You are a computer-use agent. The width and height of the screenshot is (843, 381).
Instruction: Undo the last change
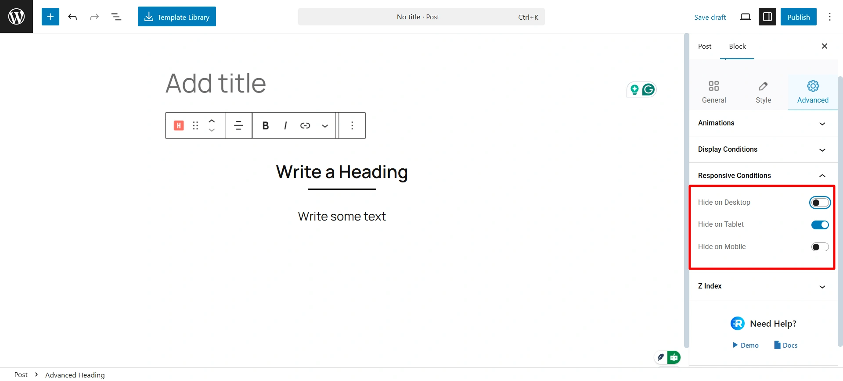(72, 17)
